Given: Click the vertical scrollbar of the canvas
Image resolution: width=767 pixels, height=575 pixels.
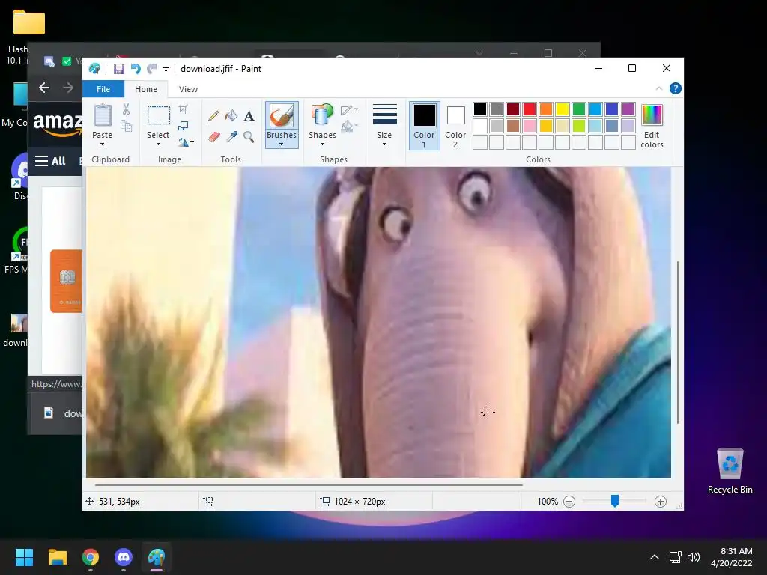Looking at the screenshot, I should (x=677, y=342).
